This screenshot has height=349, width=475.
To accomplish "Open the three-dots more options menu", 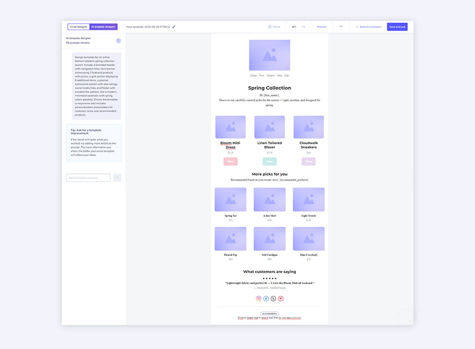I will pyautogui.click(x=341, y=27).
